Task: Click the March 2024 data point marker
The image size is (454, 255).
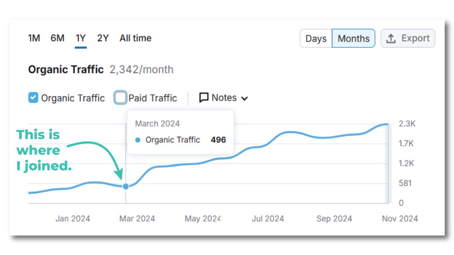Action: tap(125, 186)
